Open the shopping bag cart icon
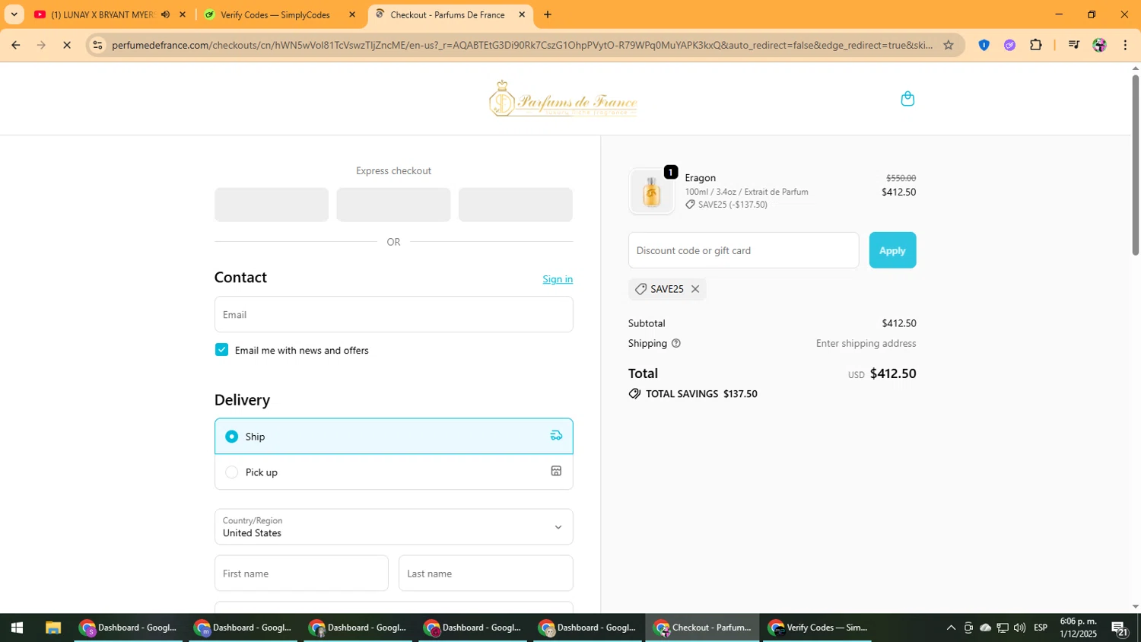1141x642 pixels. click(907, 99)
